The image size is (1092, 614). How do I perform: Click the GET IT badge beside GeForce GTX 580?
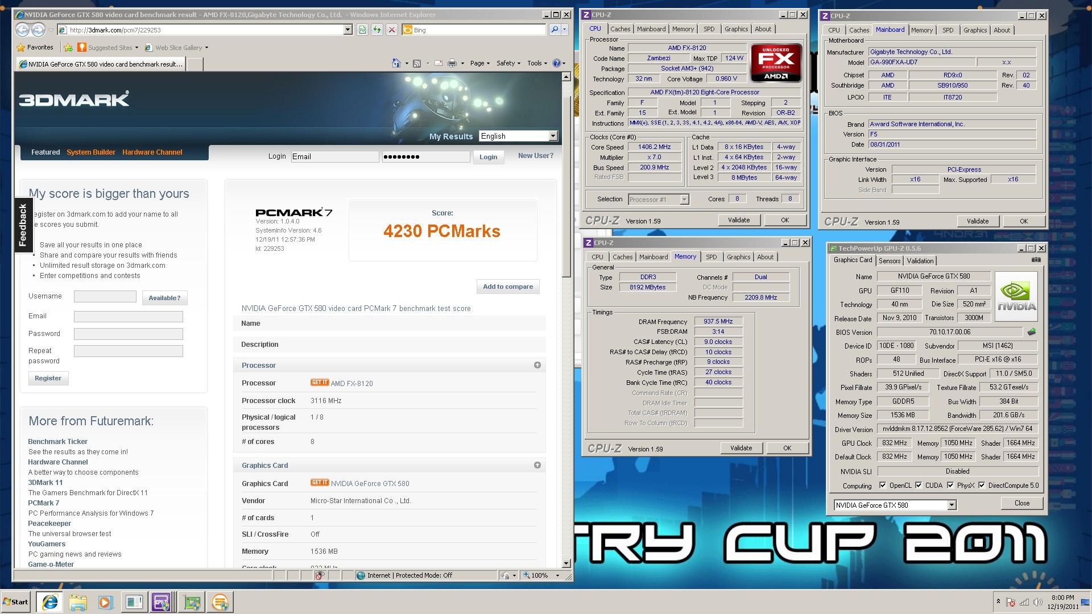[x=320, y=483]
